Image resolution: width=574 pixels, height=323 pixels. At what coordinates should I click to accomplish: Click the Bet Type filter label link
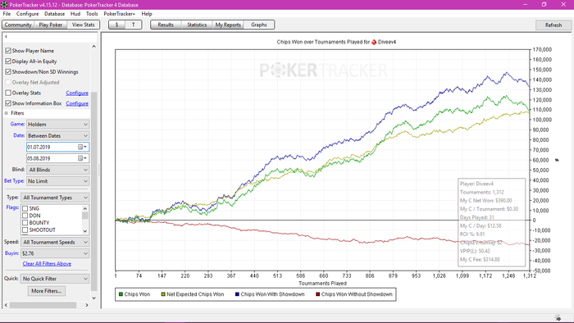tap(14, 181)
